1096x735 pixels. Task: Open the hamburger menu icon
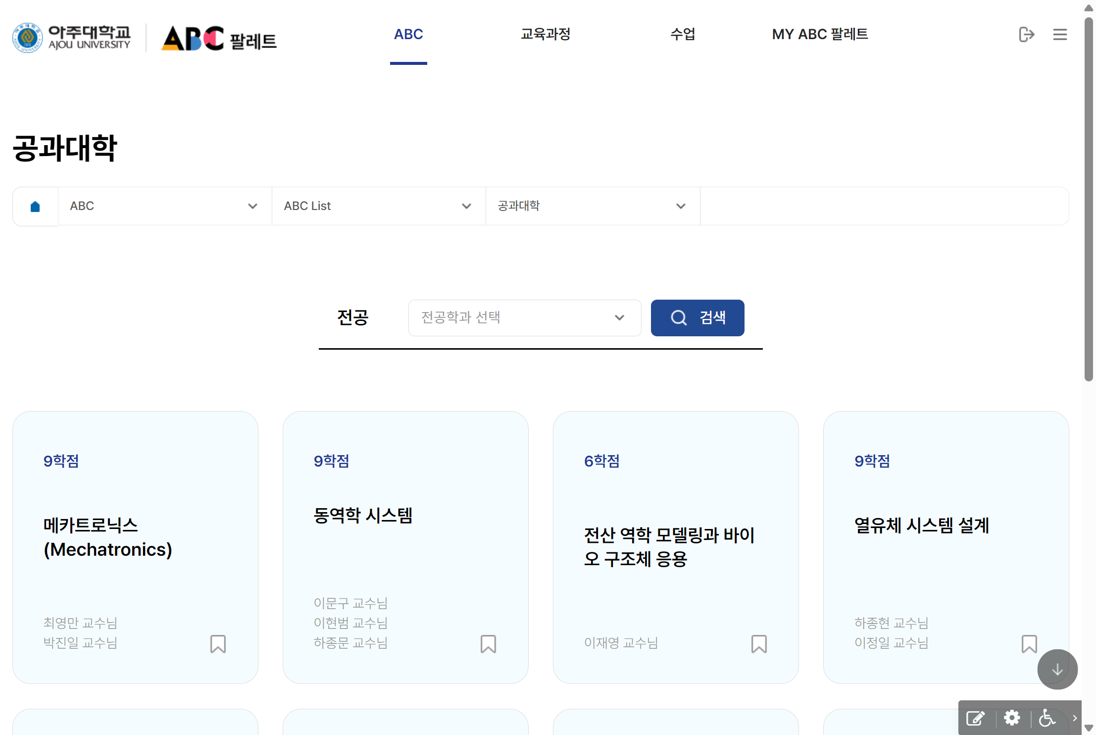(1060, 35)
